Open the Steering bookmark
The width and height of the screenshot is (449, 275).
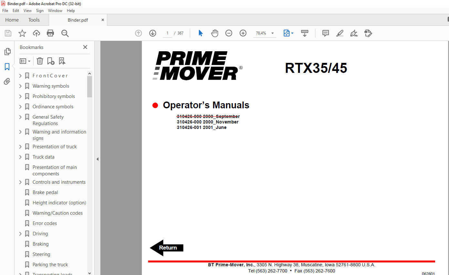pos(41,254)
